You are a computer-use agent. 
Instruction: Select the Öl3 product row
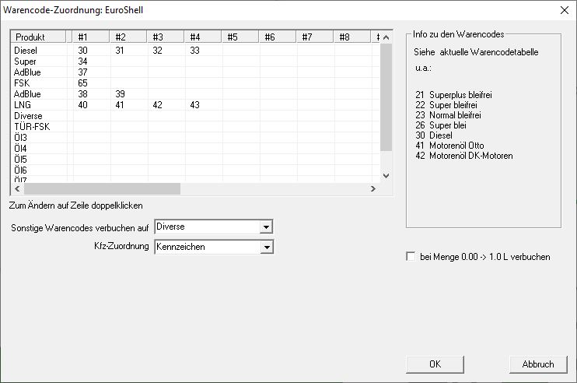click(196, 137)
